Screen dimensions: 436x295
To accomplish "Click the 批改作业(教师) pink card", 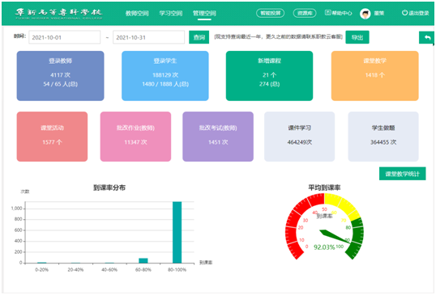I will coord(135,137).
